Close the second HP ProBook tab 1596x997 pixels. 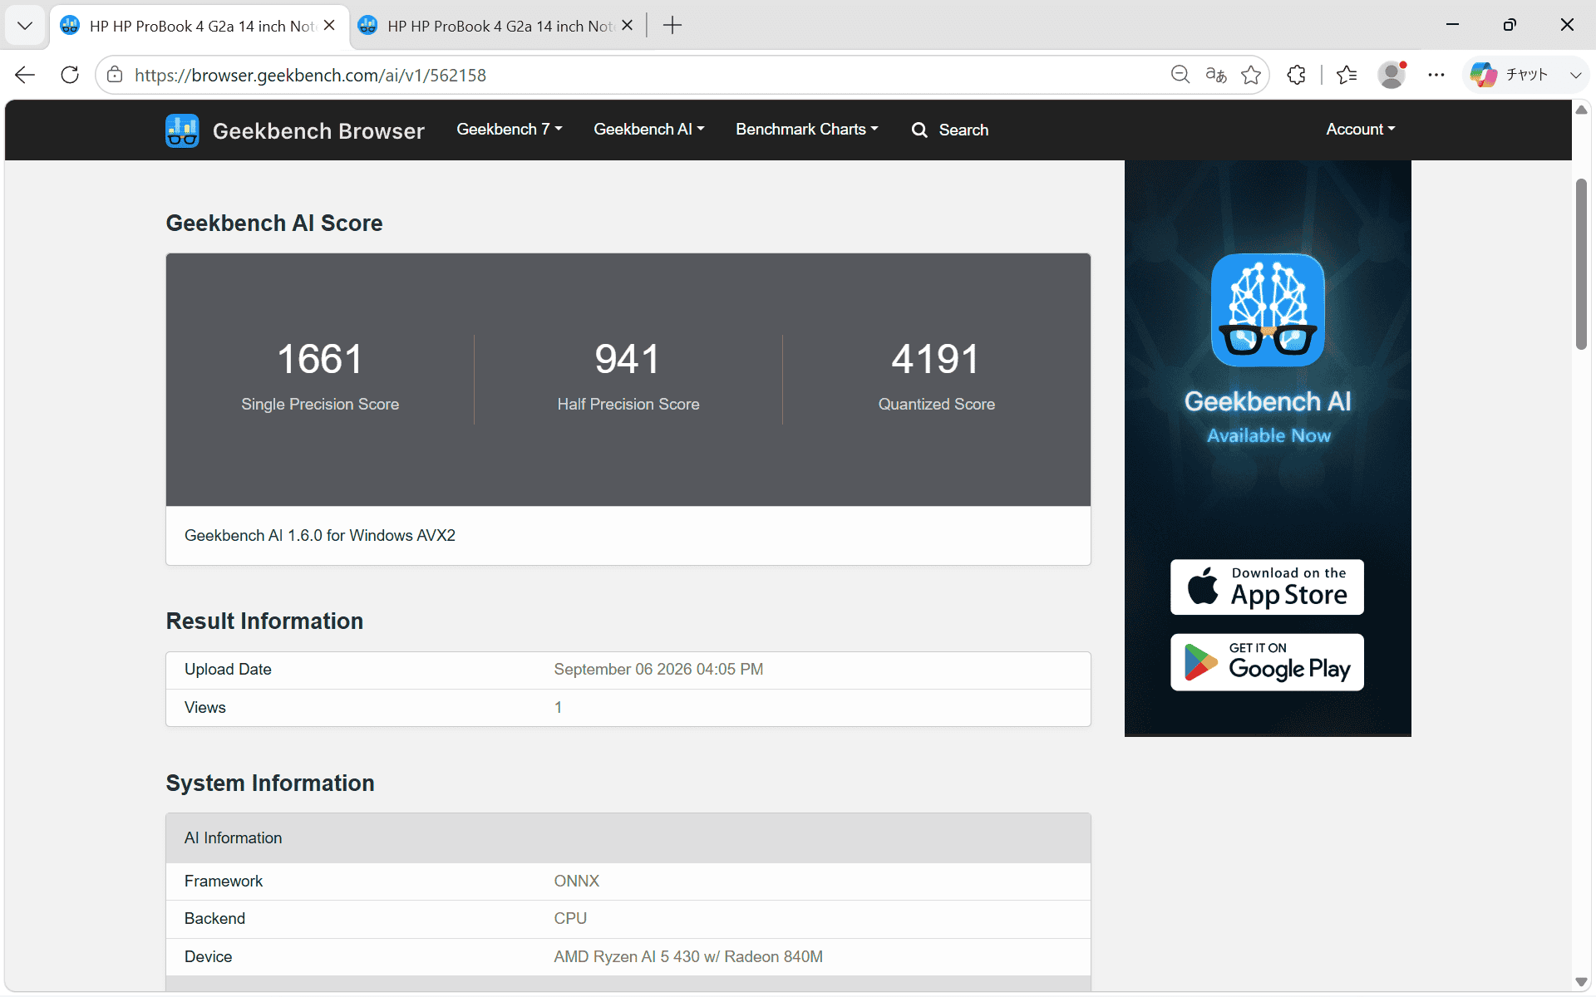click(x=628, y=26)
